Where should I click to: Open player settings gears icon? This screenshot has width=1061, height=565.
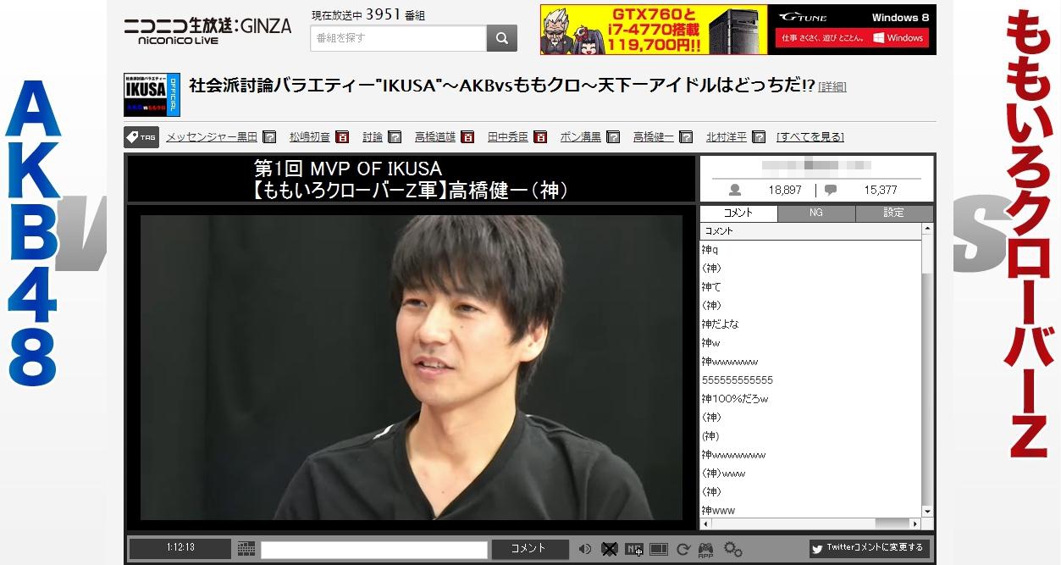[x=733, y=549]
